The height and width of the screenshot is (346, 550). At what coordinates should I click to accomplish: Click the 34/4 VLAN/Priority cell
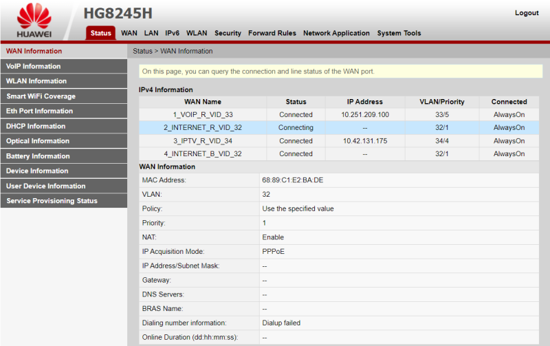tap(442, 141)
